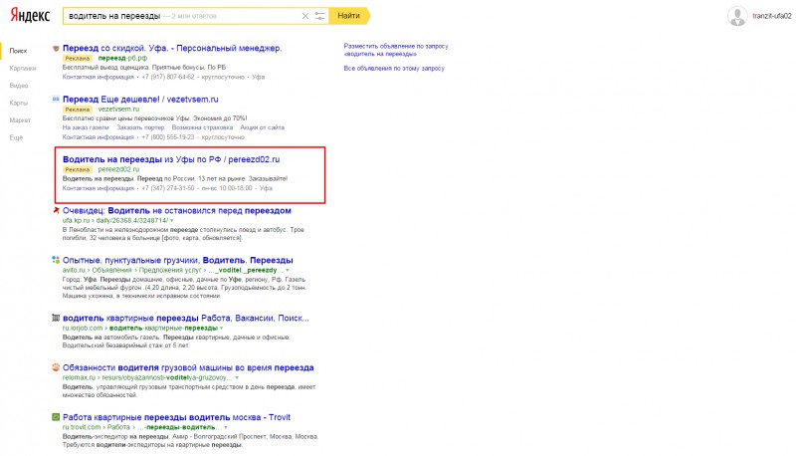Click phone +7 (347) 274-31-50

point(167,188)
